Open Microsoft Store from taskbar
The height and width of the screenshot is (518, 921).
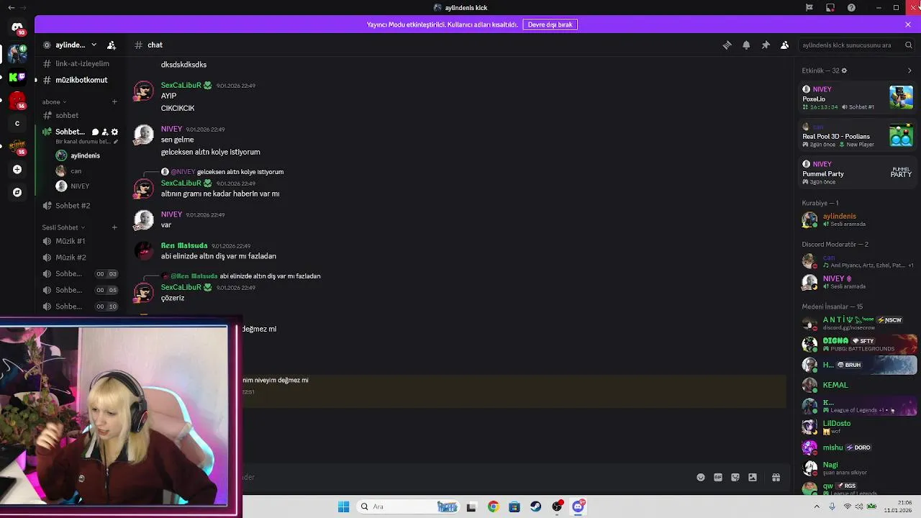[514, 506]
